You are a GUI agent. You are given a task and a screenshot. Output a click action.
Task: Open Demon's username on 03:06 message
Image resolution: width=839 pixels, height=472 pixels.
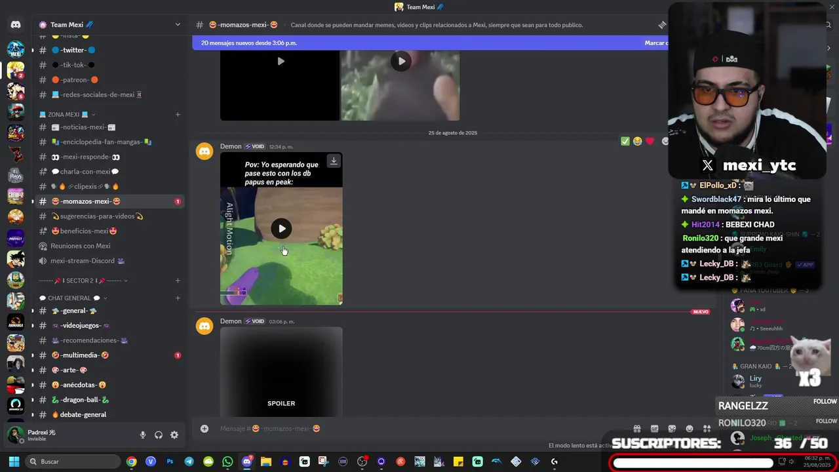pos(231,321)
